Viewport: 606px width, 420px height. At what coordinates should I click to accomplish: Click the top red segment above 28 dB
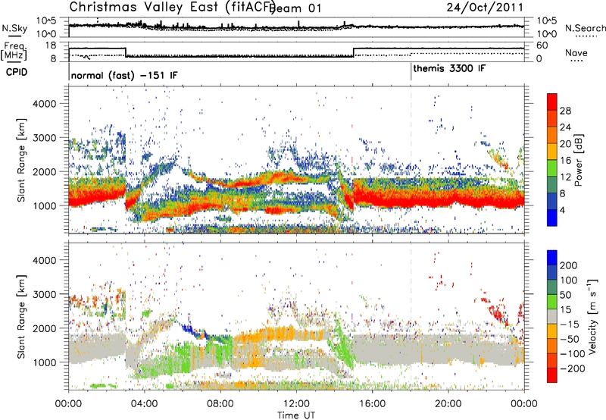[x=552, y=102]
